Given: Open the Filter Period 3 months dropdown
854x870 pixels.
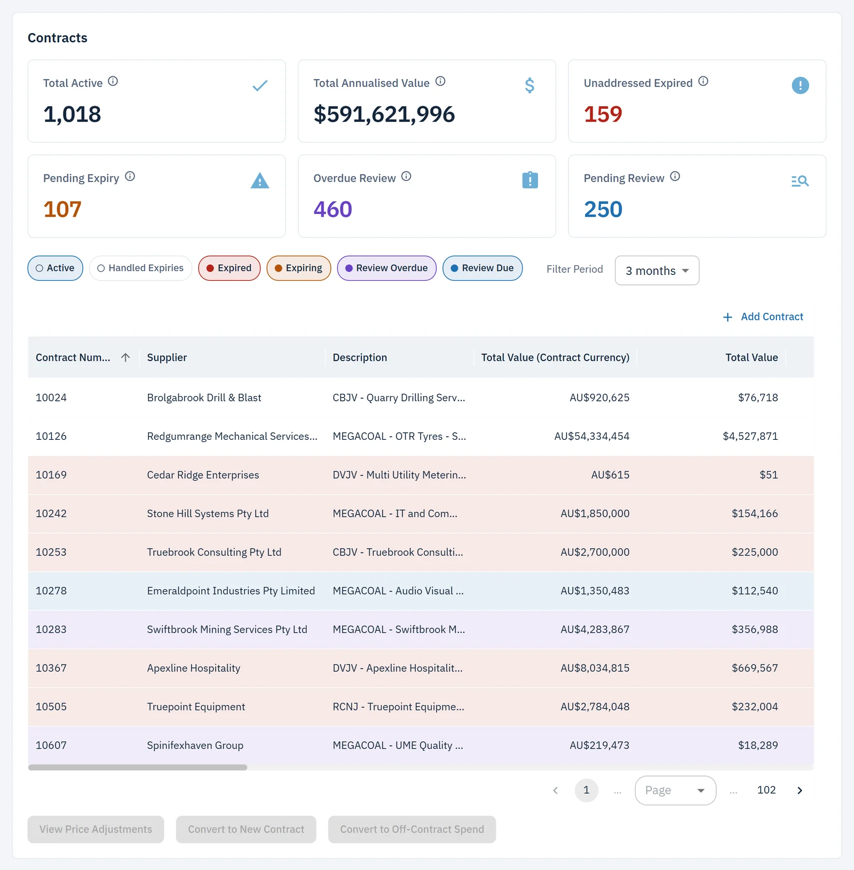Looking at the screenshot, I should coord(657,271).
